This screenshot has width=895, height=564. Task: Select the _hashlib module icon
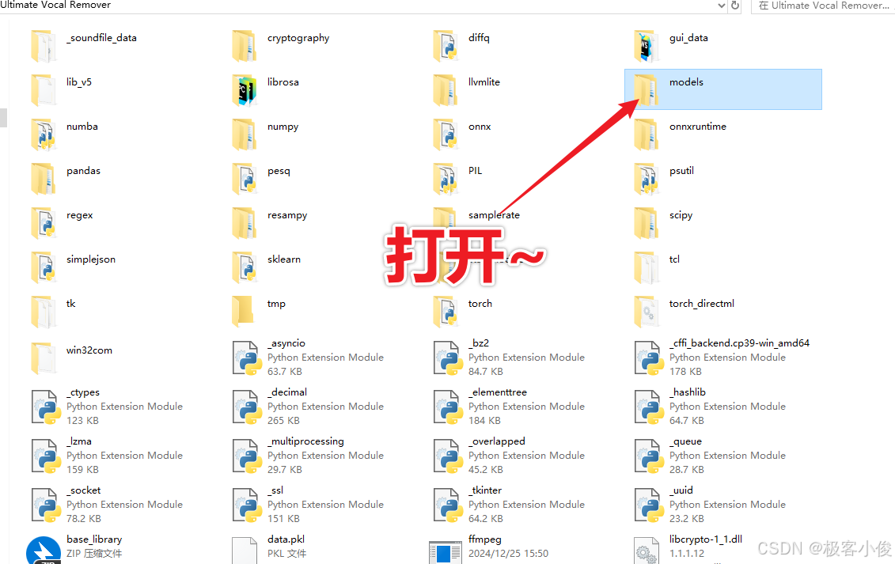click(x=649, y=407)
